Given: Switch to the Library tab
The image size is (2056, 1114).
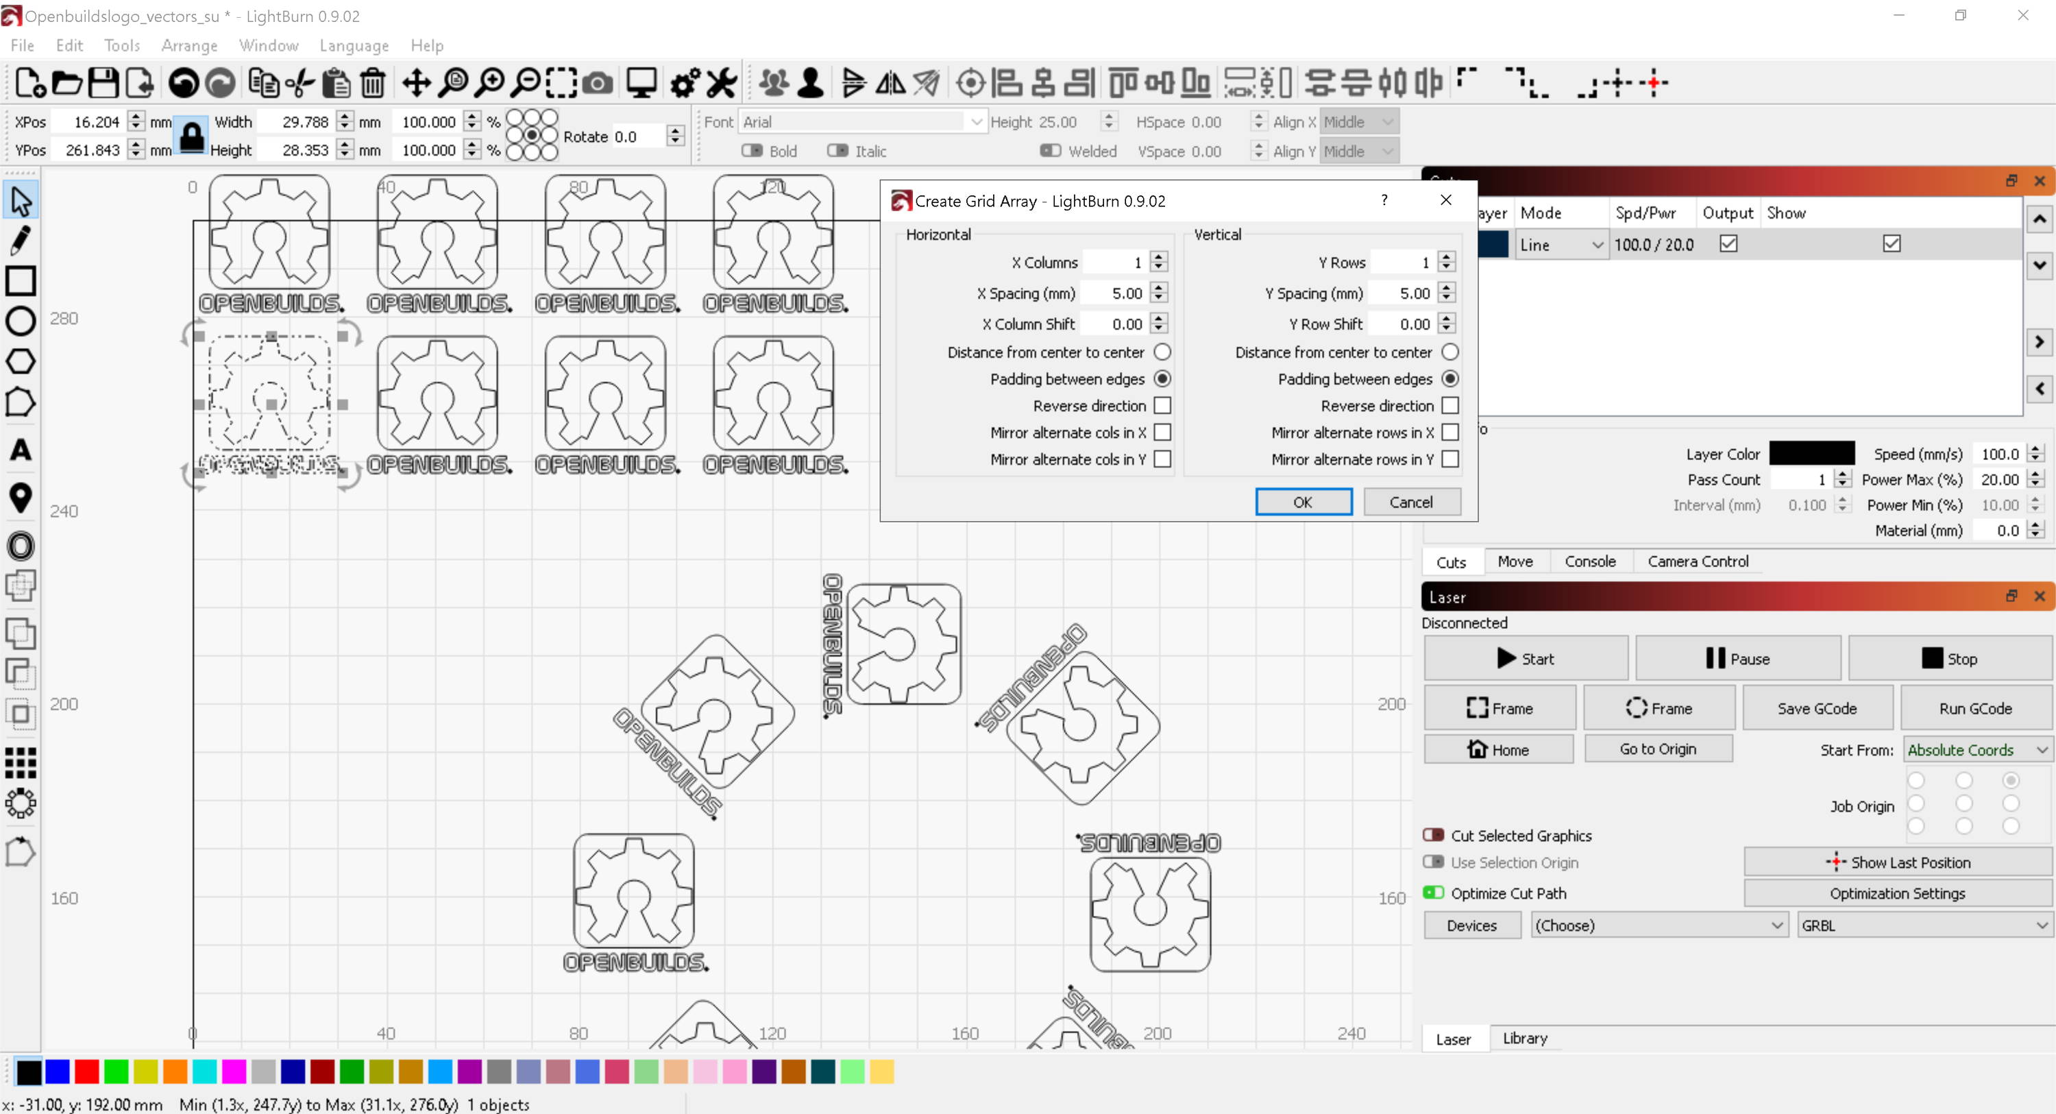Looking at the screenshot, I should [1524, 1038].
